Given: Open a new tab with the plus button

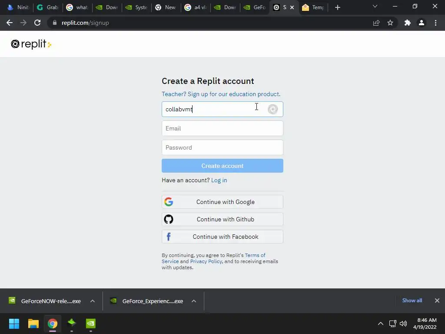Looking at the screenshot, I should click(337, 7).
